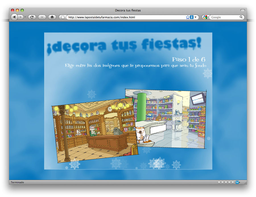Image resolution: width=256 pixels, height=197 pixels.
Task: Choose the classic wooden pharmacy background image
Action: click(x=95, y=130)
